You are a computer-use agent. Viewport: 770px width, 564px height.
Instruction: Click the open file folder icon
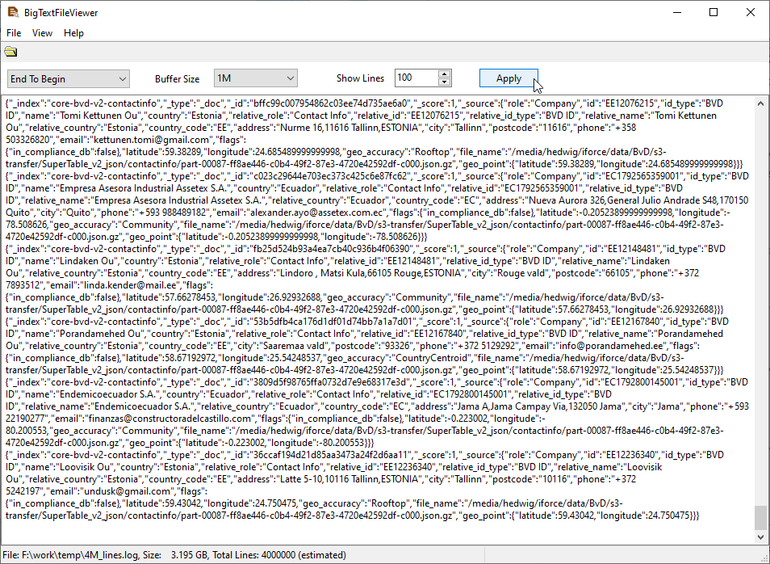[10, 52]
